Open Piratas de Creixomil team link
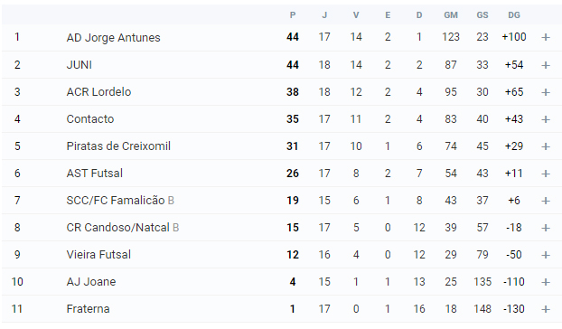 (x=118, y=146)
